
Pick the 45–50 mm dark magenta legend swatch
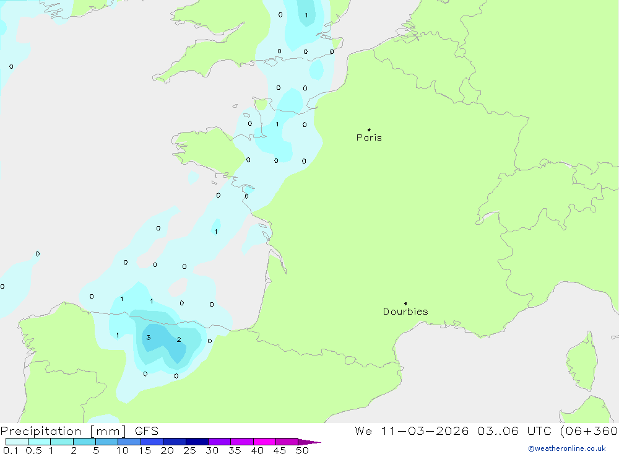click(x=287, y=442)
